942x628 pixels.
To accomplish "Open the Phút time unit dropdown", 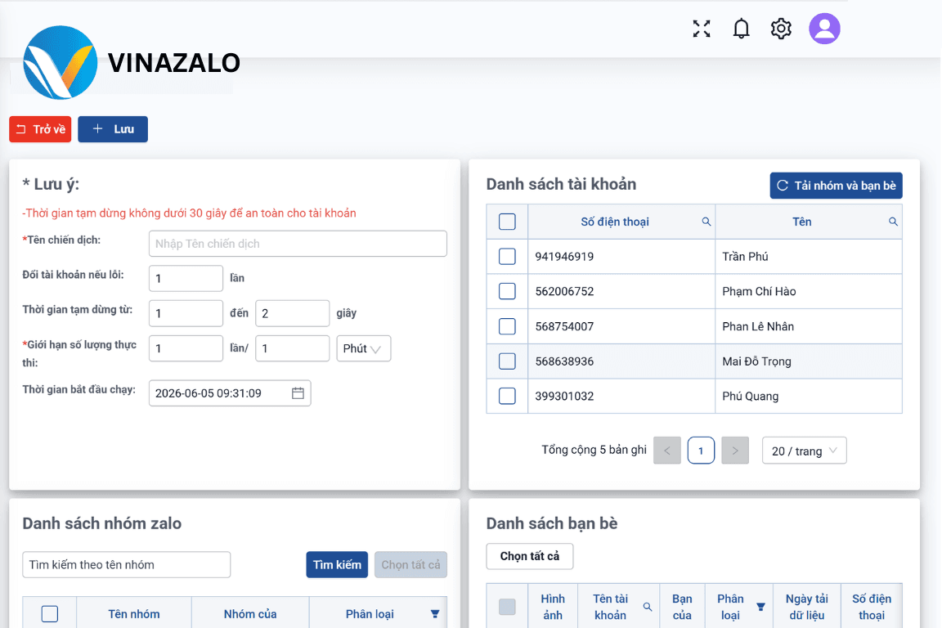I will 363,348.
